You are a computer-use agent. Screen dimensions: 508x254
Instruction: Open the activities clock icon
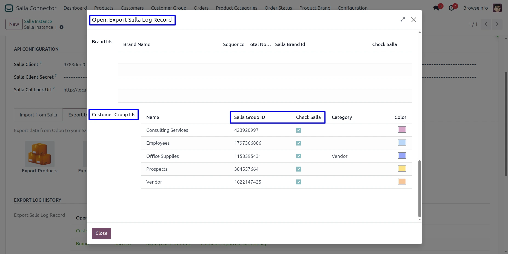(451, 8)
